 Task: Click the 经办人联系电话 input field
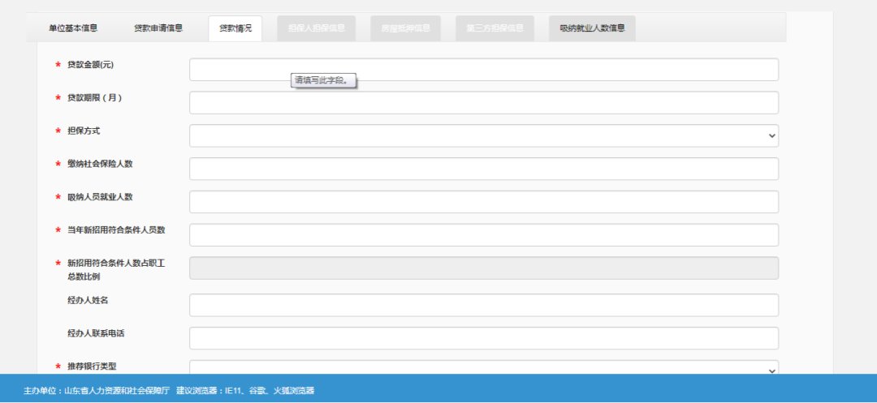[483, 338]
